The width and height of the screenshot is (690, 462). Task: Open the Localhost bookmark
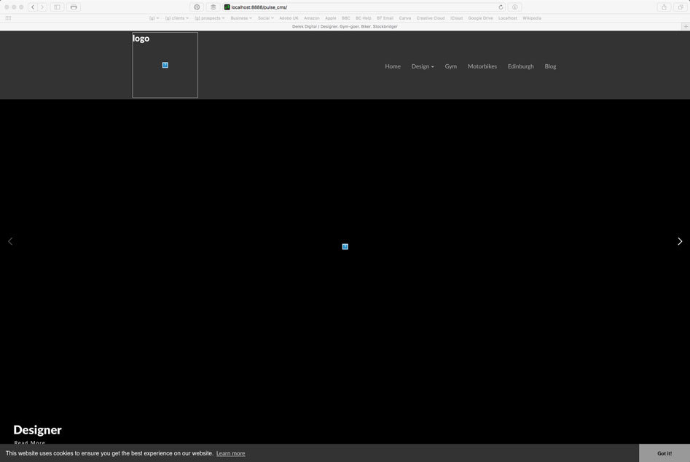507,18
